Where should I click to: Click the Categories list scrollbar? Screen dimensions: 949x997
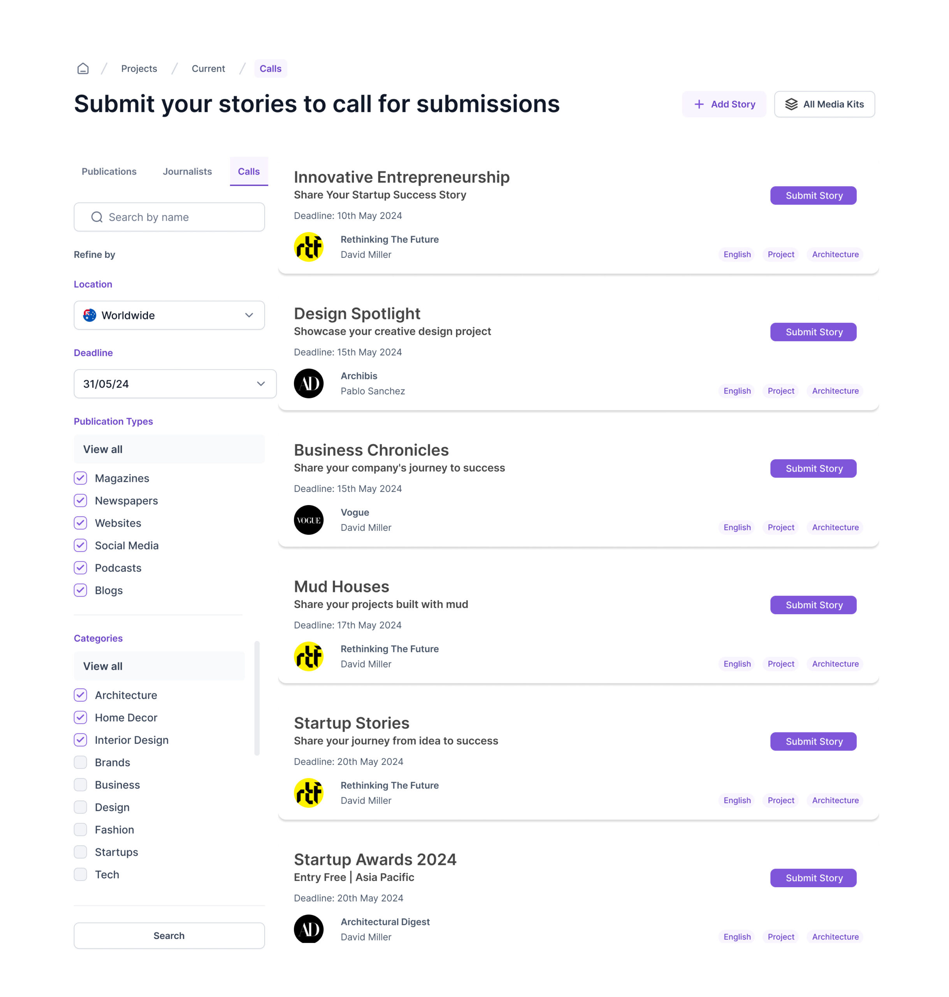click(257, 698)
